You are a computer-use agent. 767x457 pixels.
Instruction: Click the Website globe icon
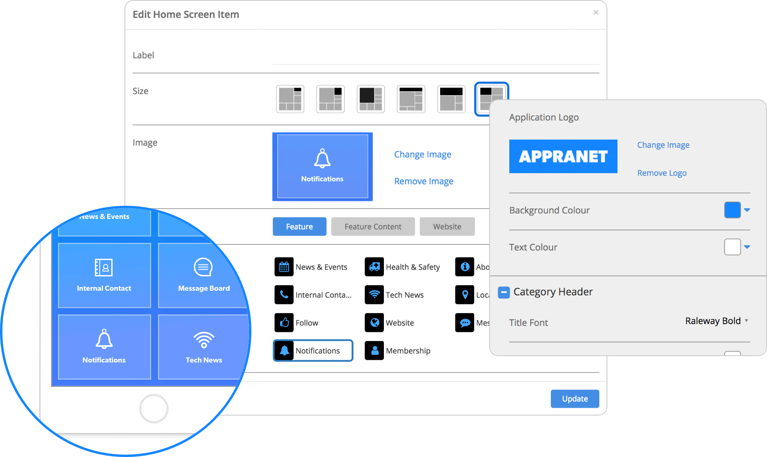tap(374, 323)
